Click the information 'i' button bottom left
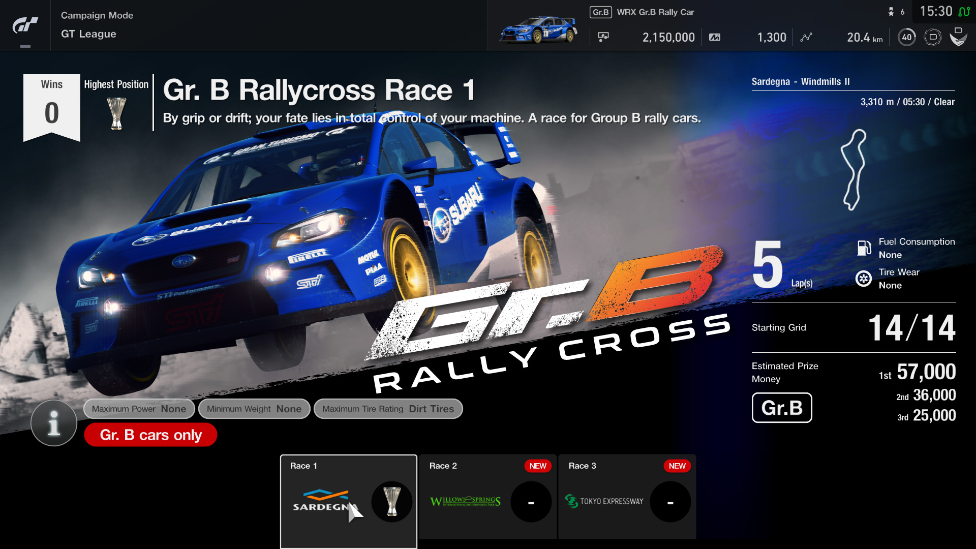Screen dimensions: 976x549 pos(53,423)
